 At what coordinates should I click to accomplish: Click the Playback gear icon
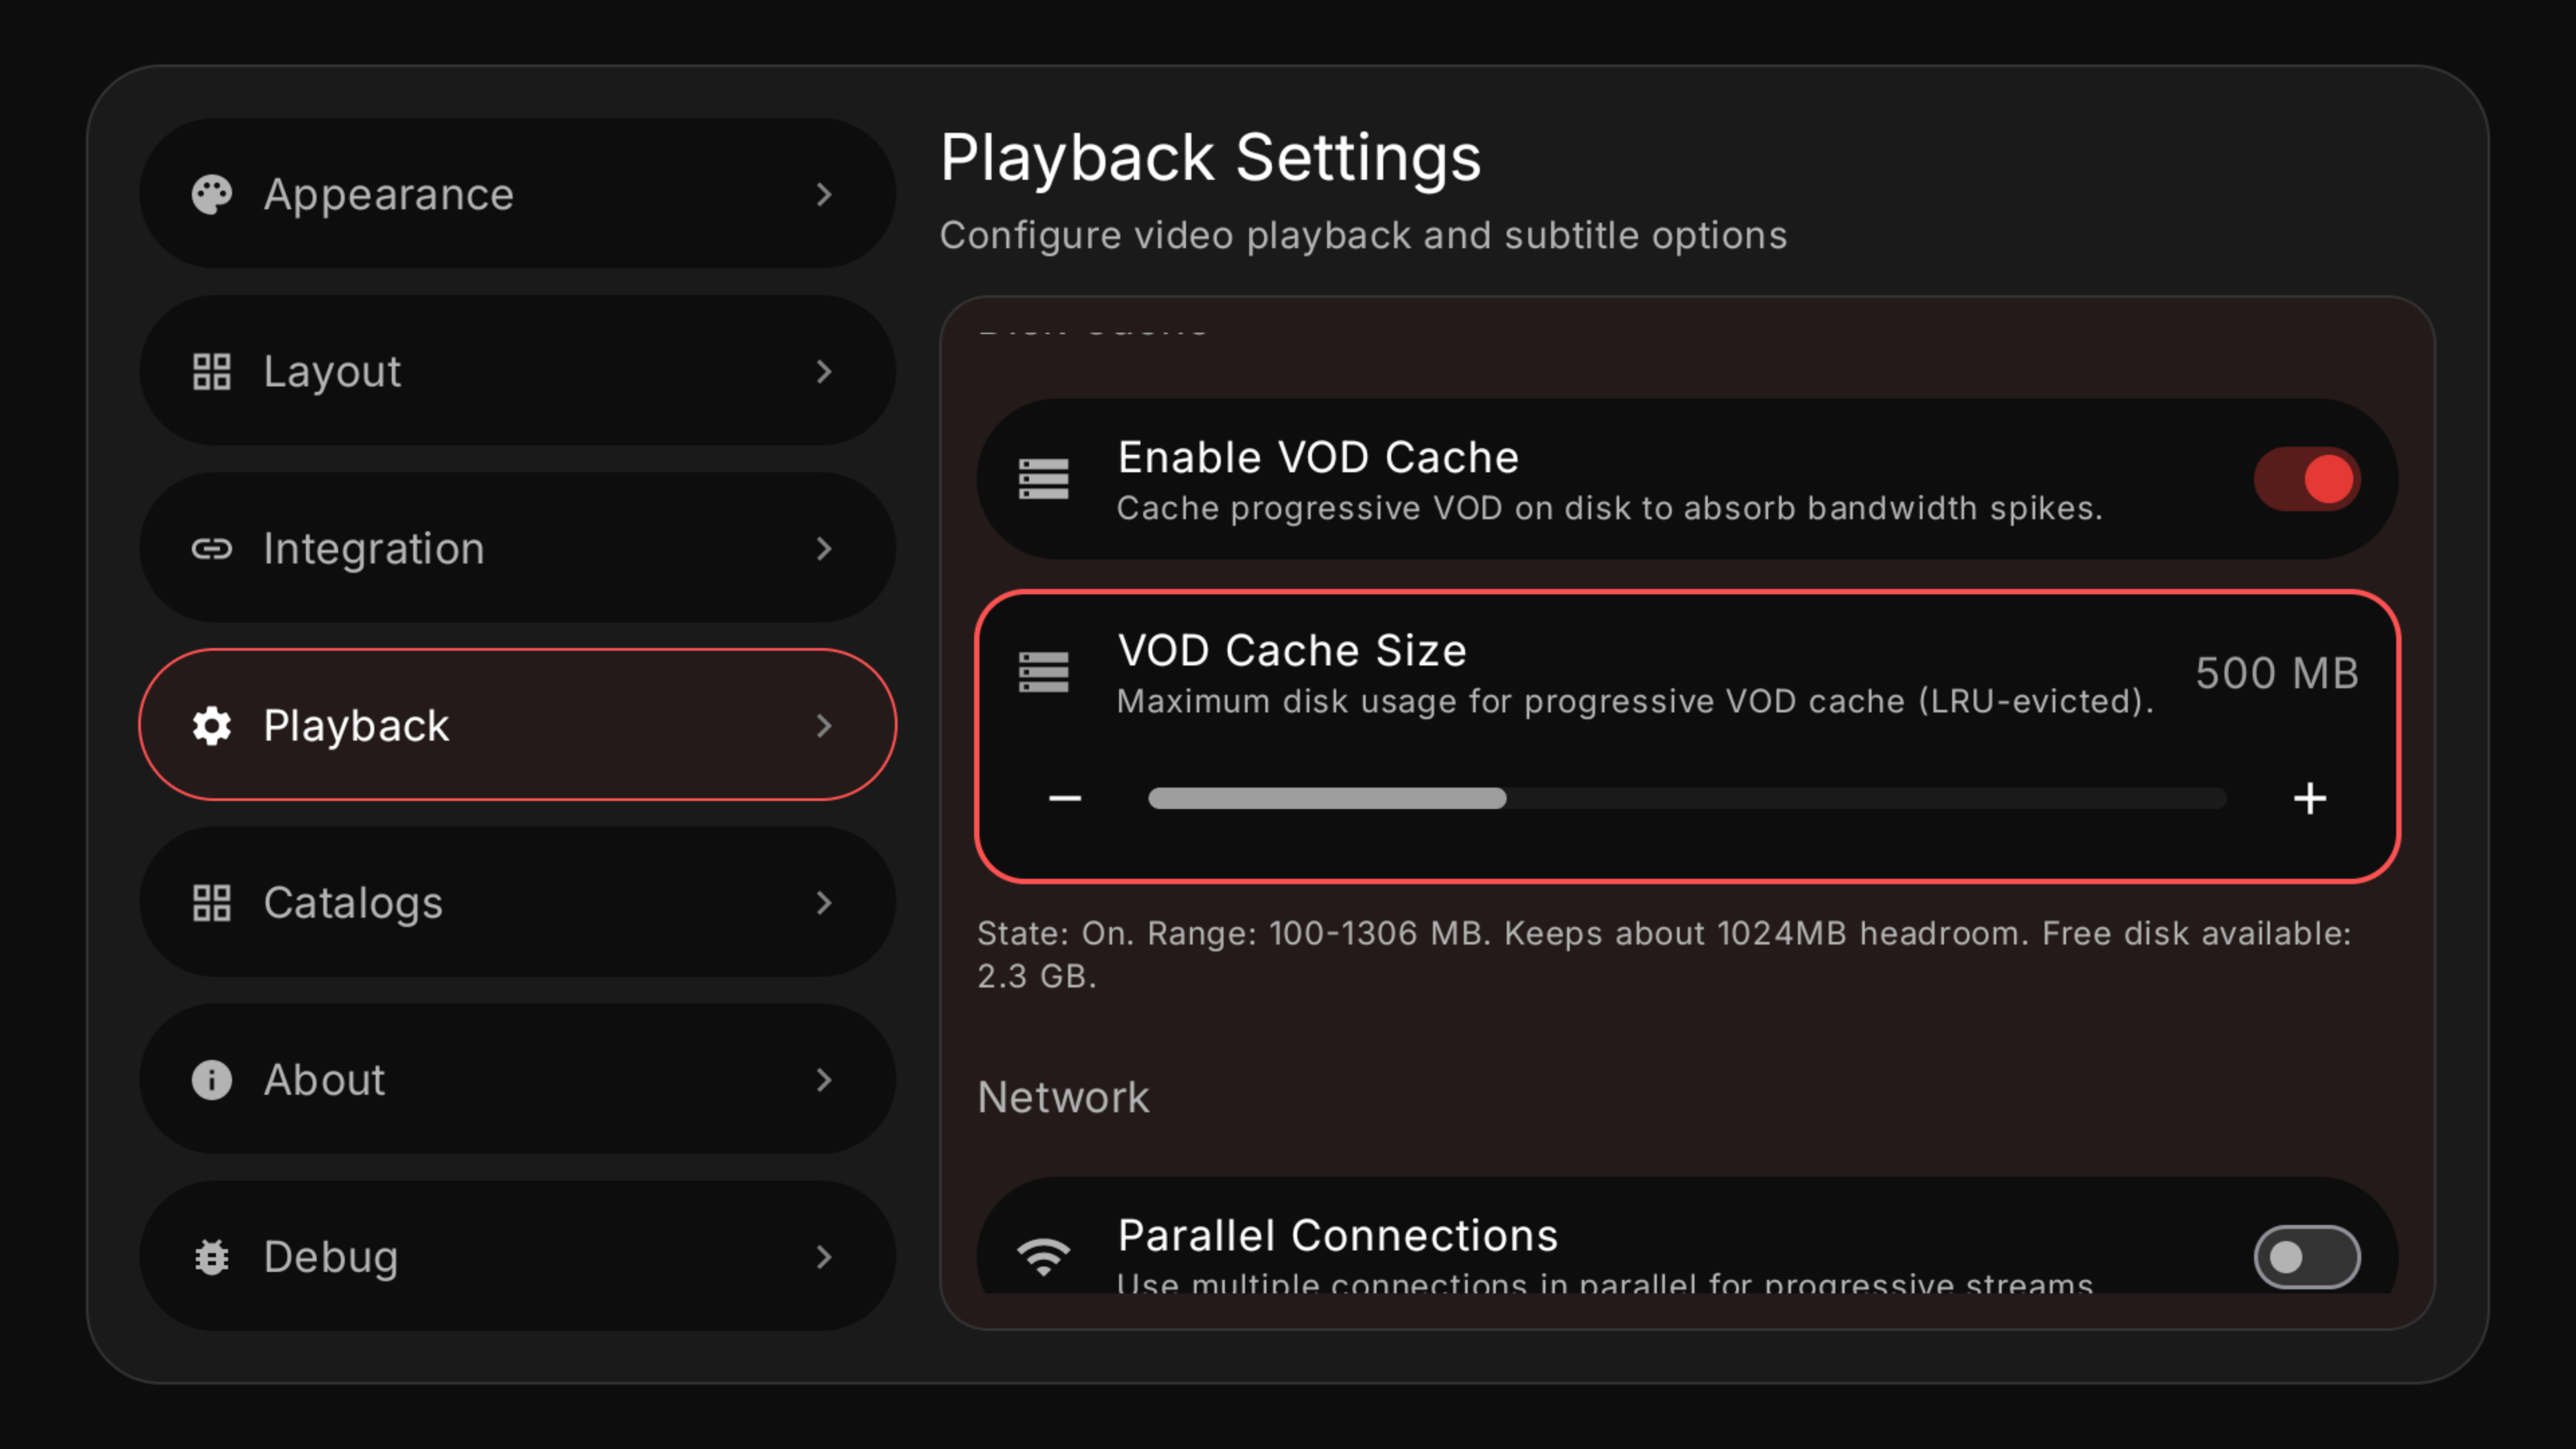tap(212, 725)
